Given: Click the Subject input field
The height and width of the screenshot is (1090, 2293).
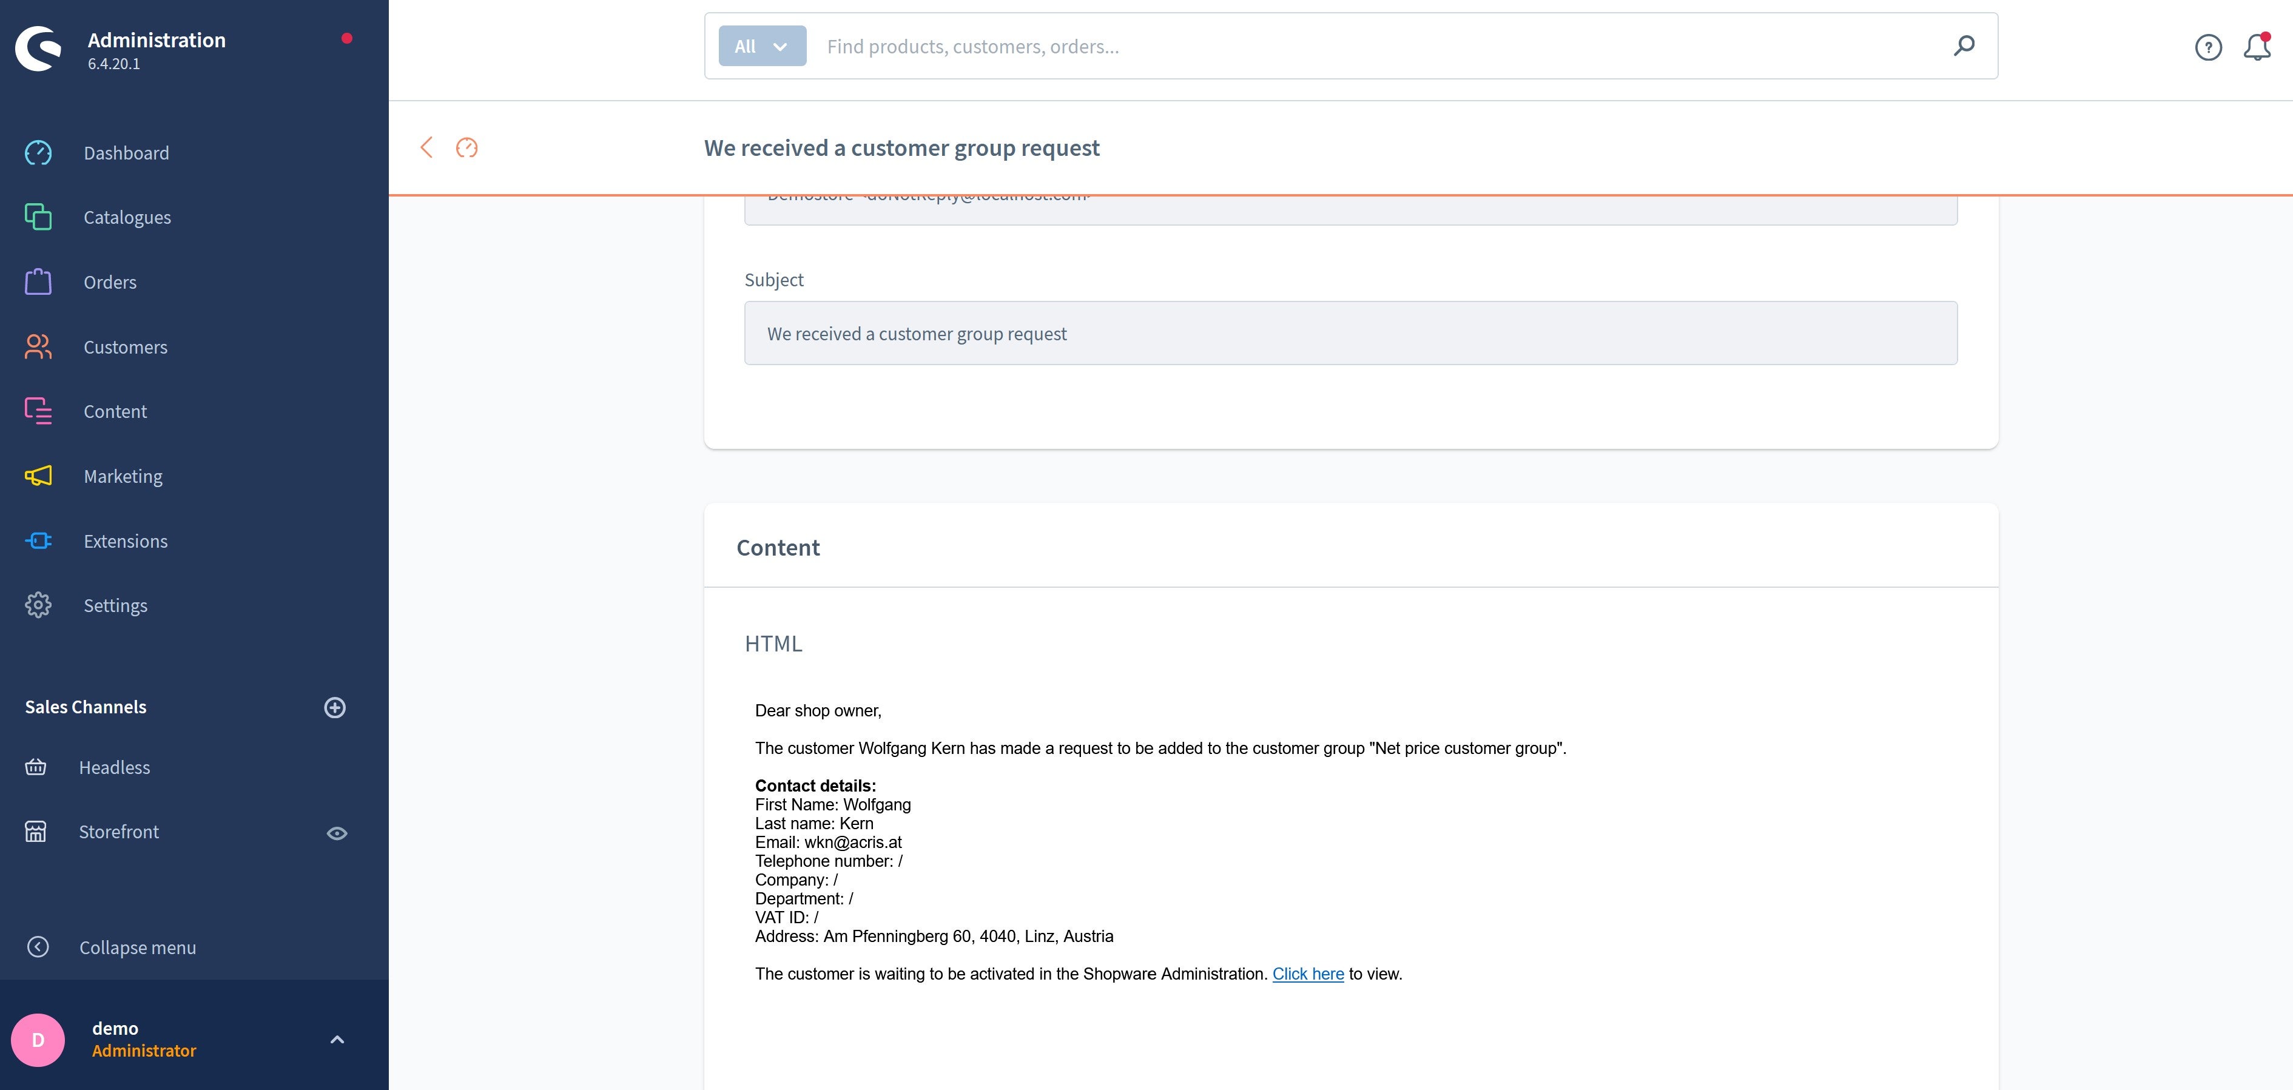Looking at the screenshot, I should [1350, 334].
